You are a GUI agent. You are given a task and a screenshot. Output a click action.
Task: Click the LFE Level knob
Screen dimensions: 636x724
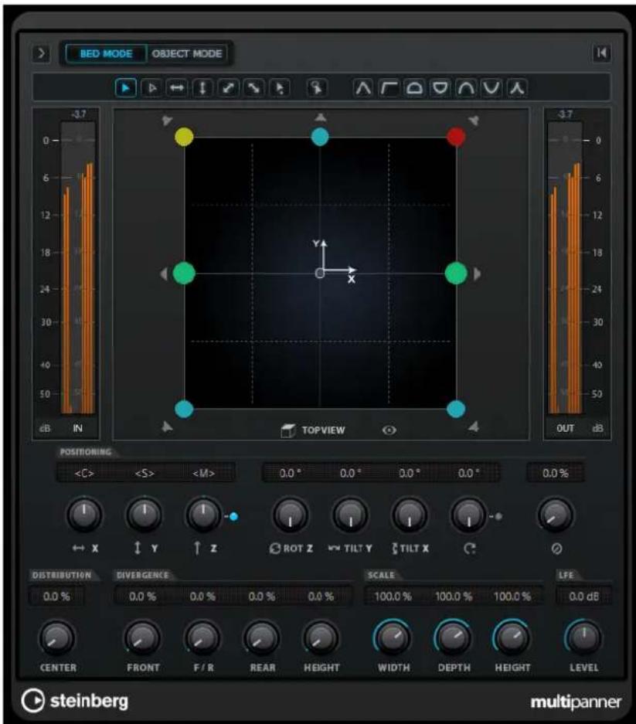click(x=583, y=637)
